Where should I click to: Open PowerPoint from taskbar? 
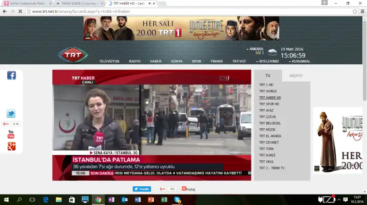click(151, 200)
